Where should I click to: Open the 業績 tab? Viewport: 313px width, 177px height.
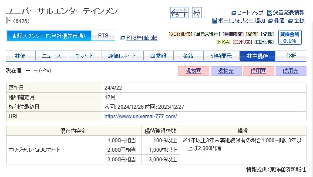point(188,56)
